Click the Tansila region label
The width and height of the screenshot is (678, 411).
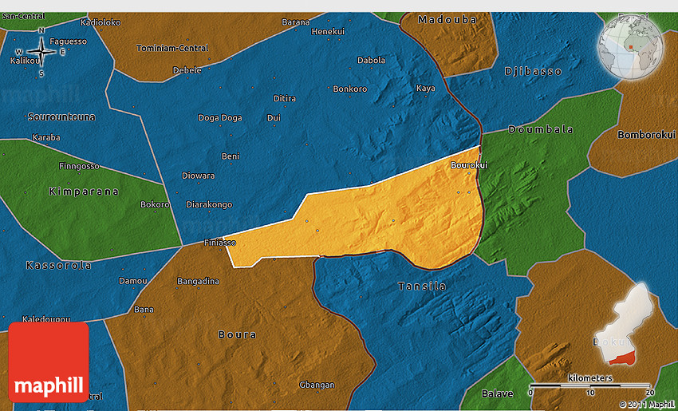tap(422, 286)
